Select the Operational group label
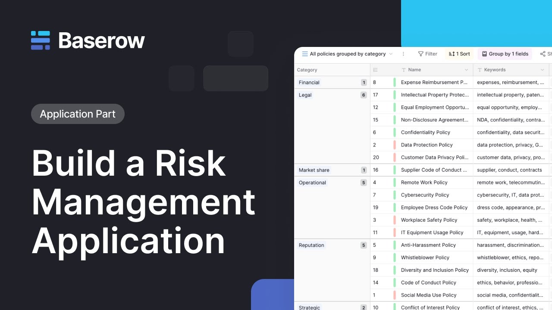Image resolution: width=552 pixels, height=310 pixels. click(x=312, y=183)
